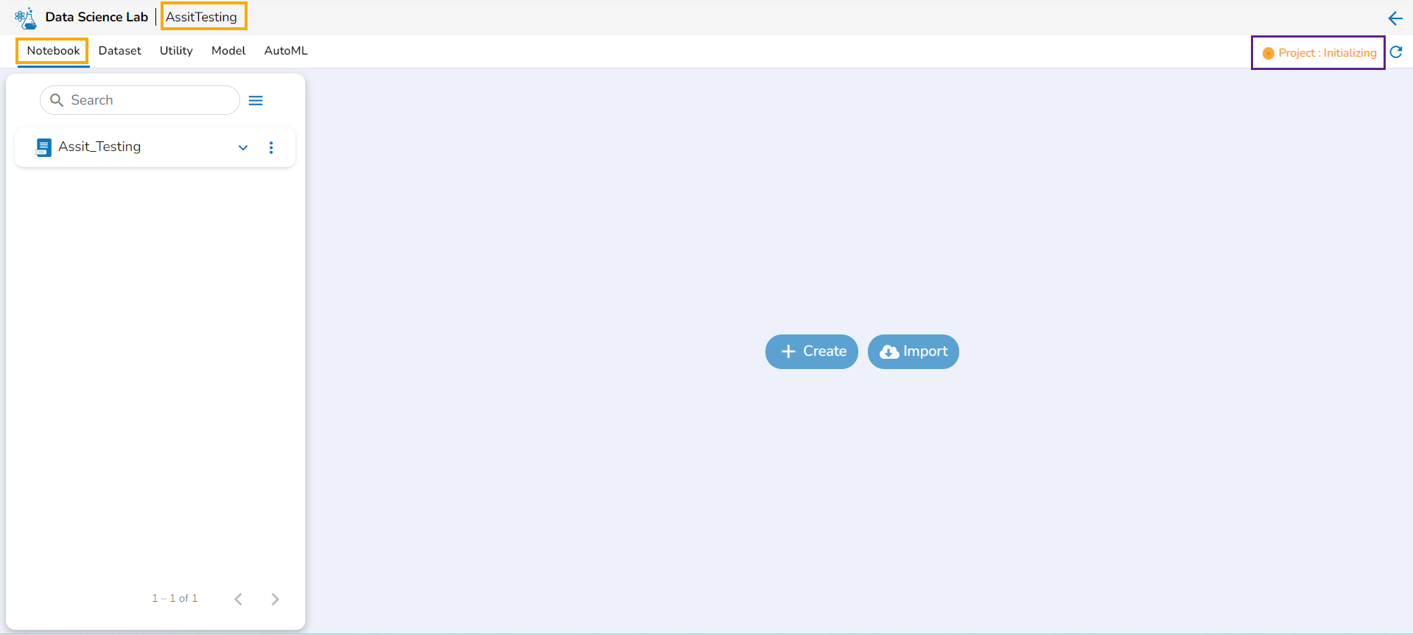Click into the notebook Search field
1413x635 pixels.
pyautogui.click(x=140, y=100)
